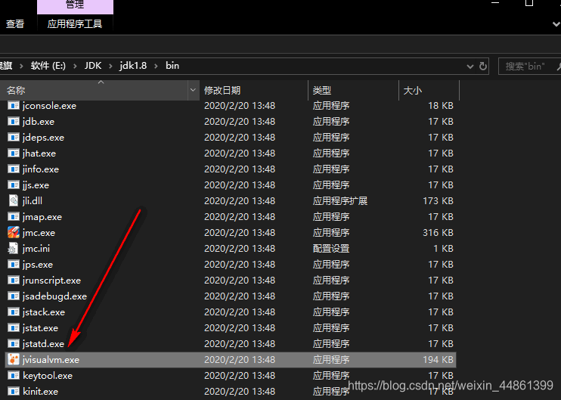Click the jstack.exe file icon
The width and height of the screenshot is (561, 400).
14,312
